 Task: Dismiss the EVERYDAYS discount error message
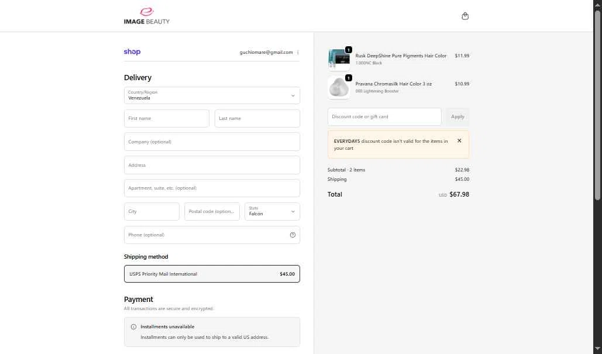[459, 141]
